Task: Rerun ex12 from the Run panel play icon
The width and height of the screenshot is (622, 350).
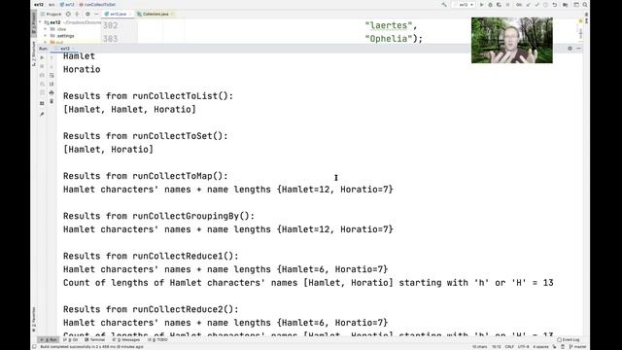Action: (x=42, y=57)
